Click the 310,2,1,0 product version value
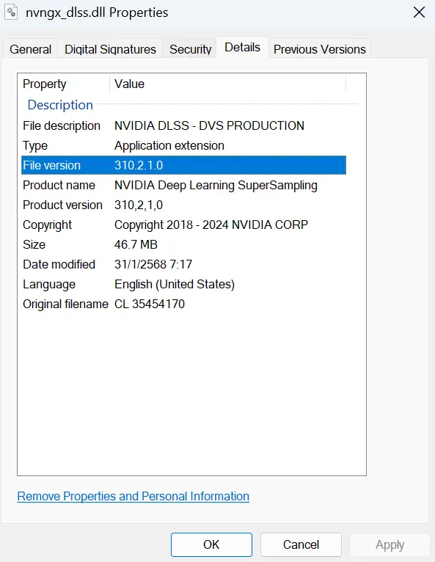This screenshot has width=435, height=562. pyautogui.click(x=139, y=205)
